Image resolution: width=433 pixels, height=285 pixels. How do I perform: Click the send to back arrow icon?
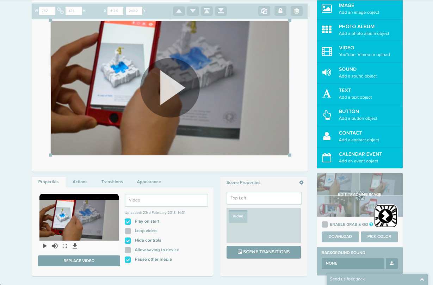tap(221, 11)
